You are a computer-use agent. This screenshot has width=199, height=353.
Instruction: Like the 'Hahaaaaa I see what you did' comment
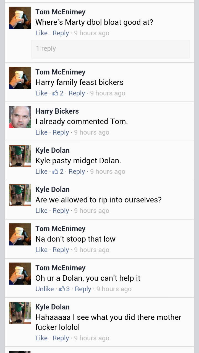coord(41,338)
